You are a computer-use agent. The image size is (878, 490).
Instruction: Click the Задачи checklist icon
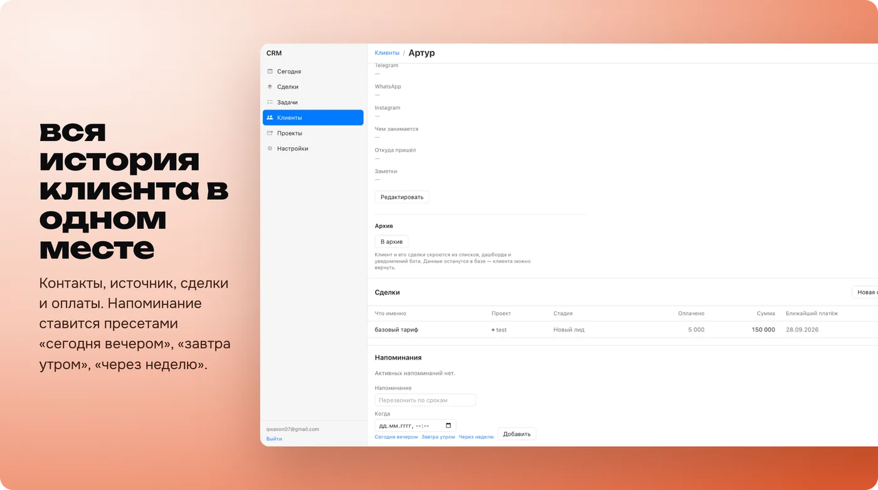(x=270, y=102)
